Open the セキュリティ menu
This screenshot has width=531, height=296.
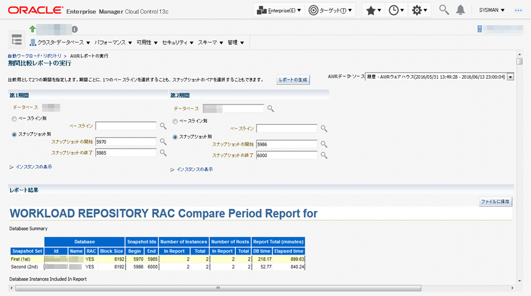[177, 43]
